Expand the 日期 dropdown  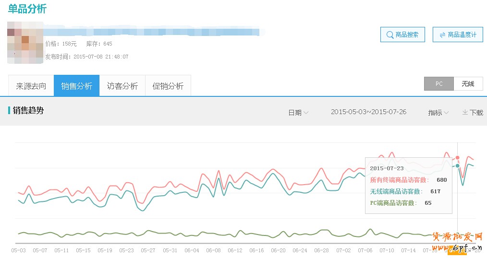[298, 112]
